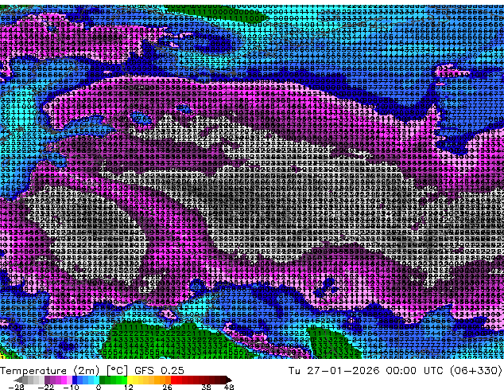
Task: Click the dark maroon right arrow end of the scale
Action: pyautogui.click(x=229, y=380)
